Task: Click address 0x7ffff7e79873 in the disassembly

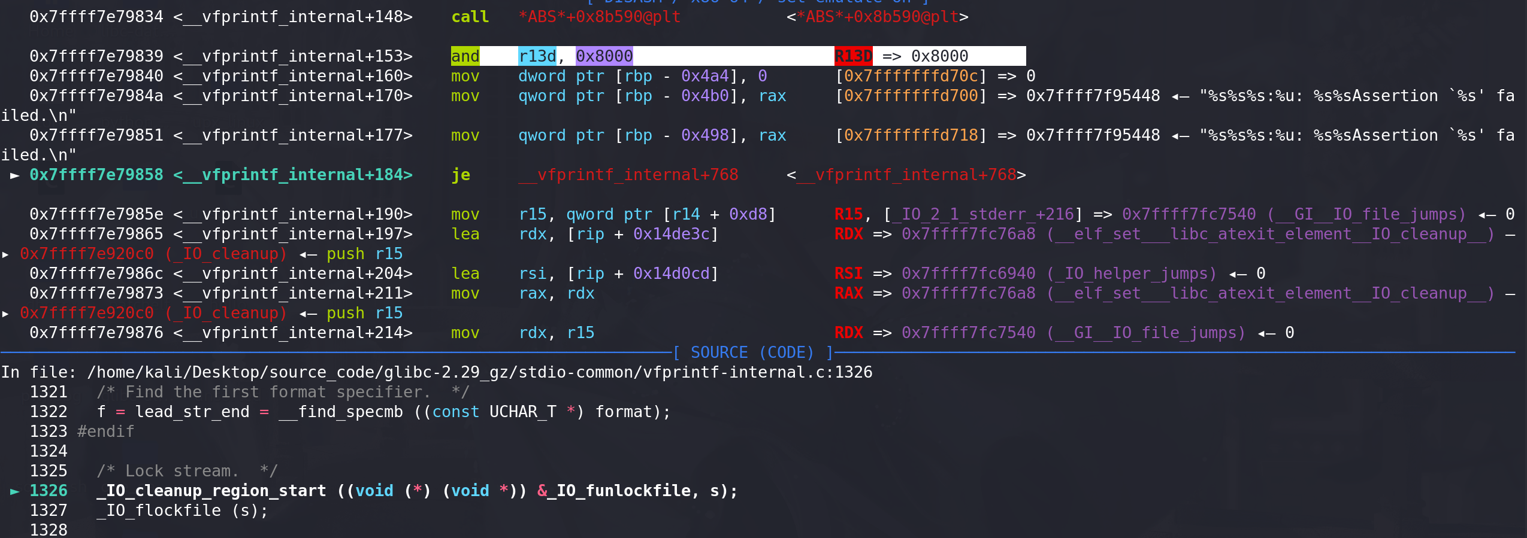Action: tap(96, 293)
